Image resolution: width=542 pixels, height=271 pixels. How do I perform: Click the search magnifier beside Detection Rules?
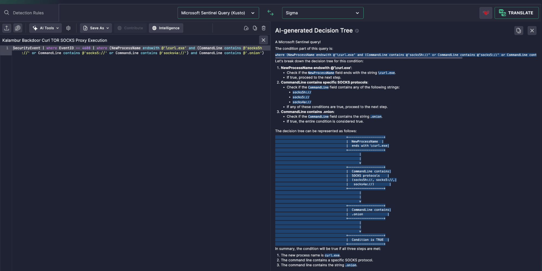7,13
